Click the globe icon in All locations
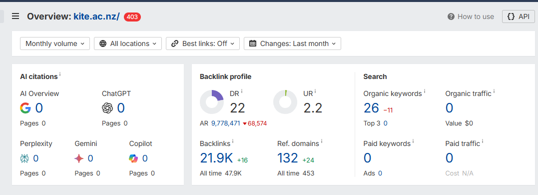Viewport: 538px width, 195px height. tap(102, 43)
